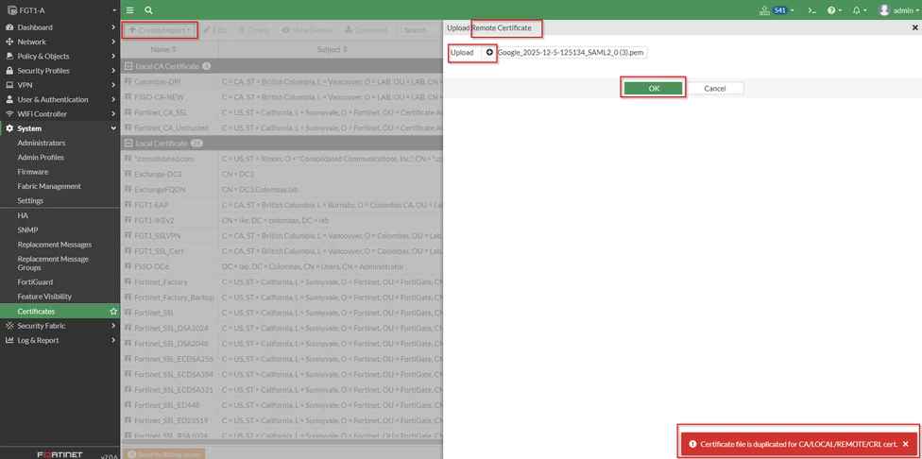
Task: Expand the Network menu
Action: click(x=113, y=42)
